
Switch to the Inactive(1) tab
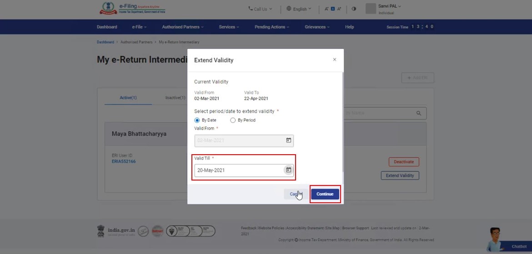coord(175,98)
